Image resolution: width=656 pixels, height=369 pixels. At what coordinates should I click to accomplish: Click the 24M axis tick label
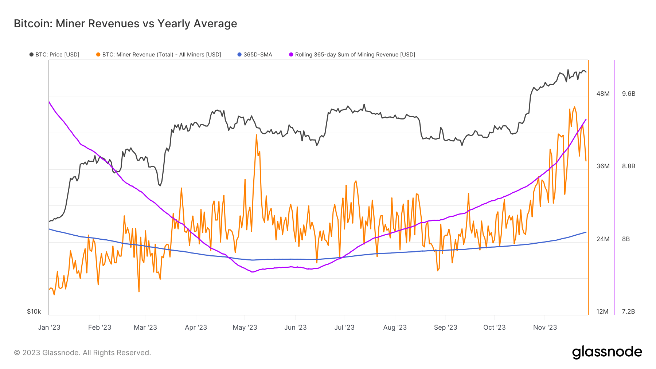coord(603,239)
